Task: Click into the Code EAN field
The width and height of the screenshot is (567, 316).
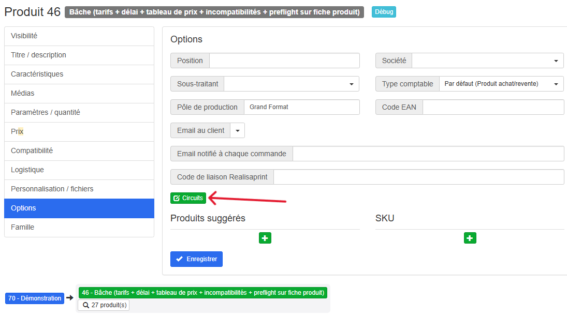Action: pyautogui.click(x=493, y=107)
